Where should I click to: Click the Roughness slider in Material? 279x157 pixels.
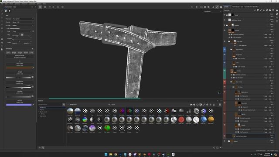click(18, 87)
